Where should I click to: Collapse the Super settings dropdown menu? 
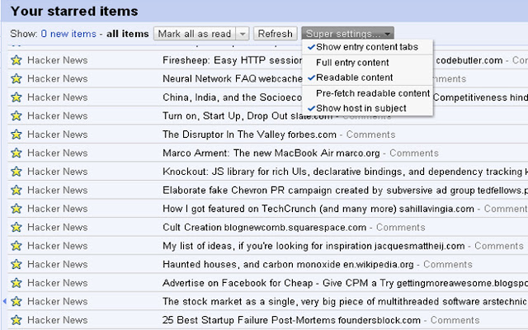347,34
